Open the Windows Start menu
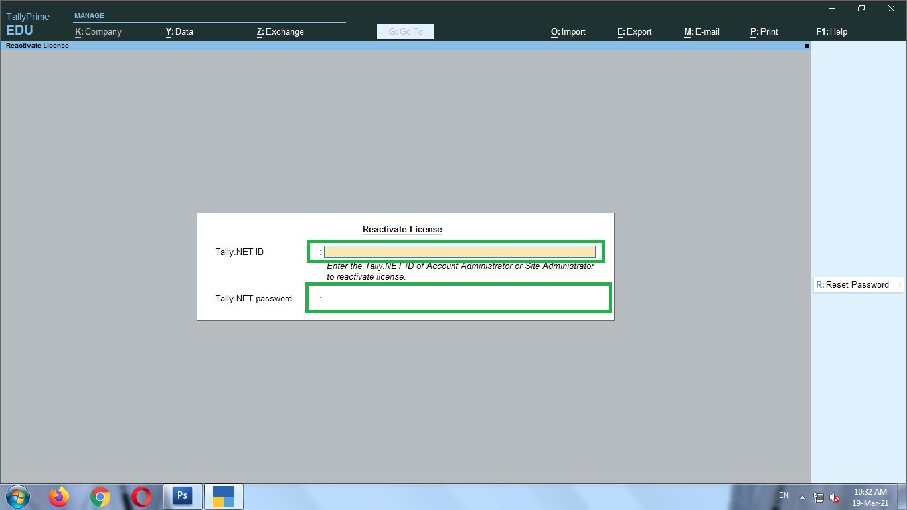This screenshot has height=510, width=907. tap(17, 497)
